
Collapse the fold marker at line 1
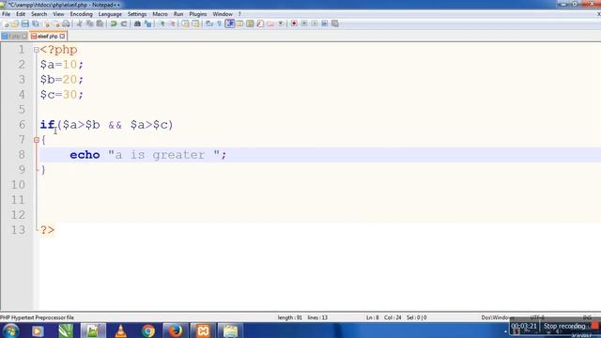(37, 50)
